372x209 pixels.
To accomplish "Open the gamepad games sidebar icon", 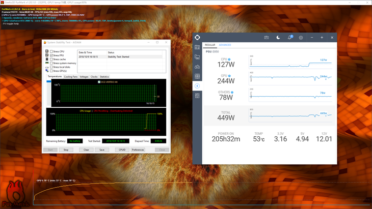I will (x=197, y=67).
